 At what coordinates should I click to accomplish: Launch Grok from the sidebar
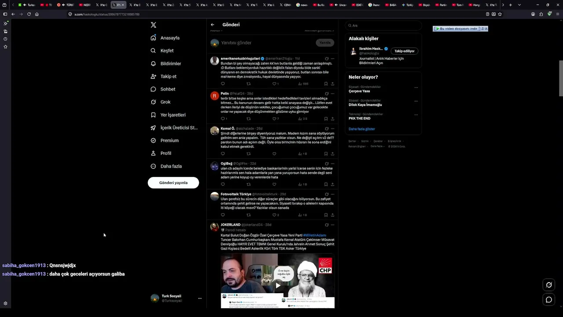[x=161, y=102]
